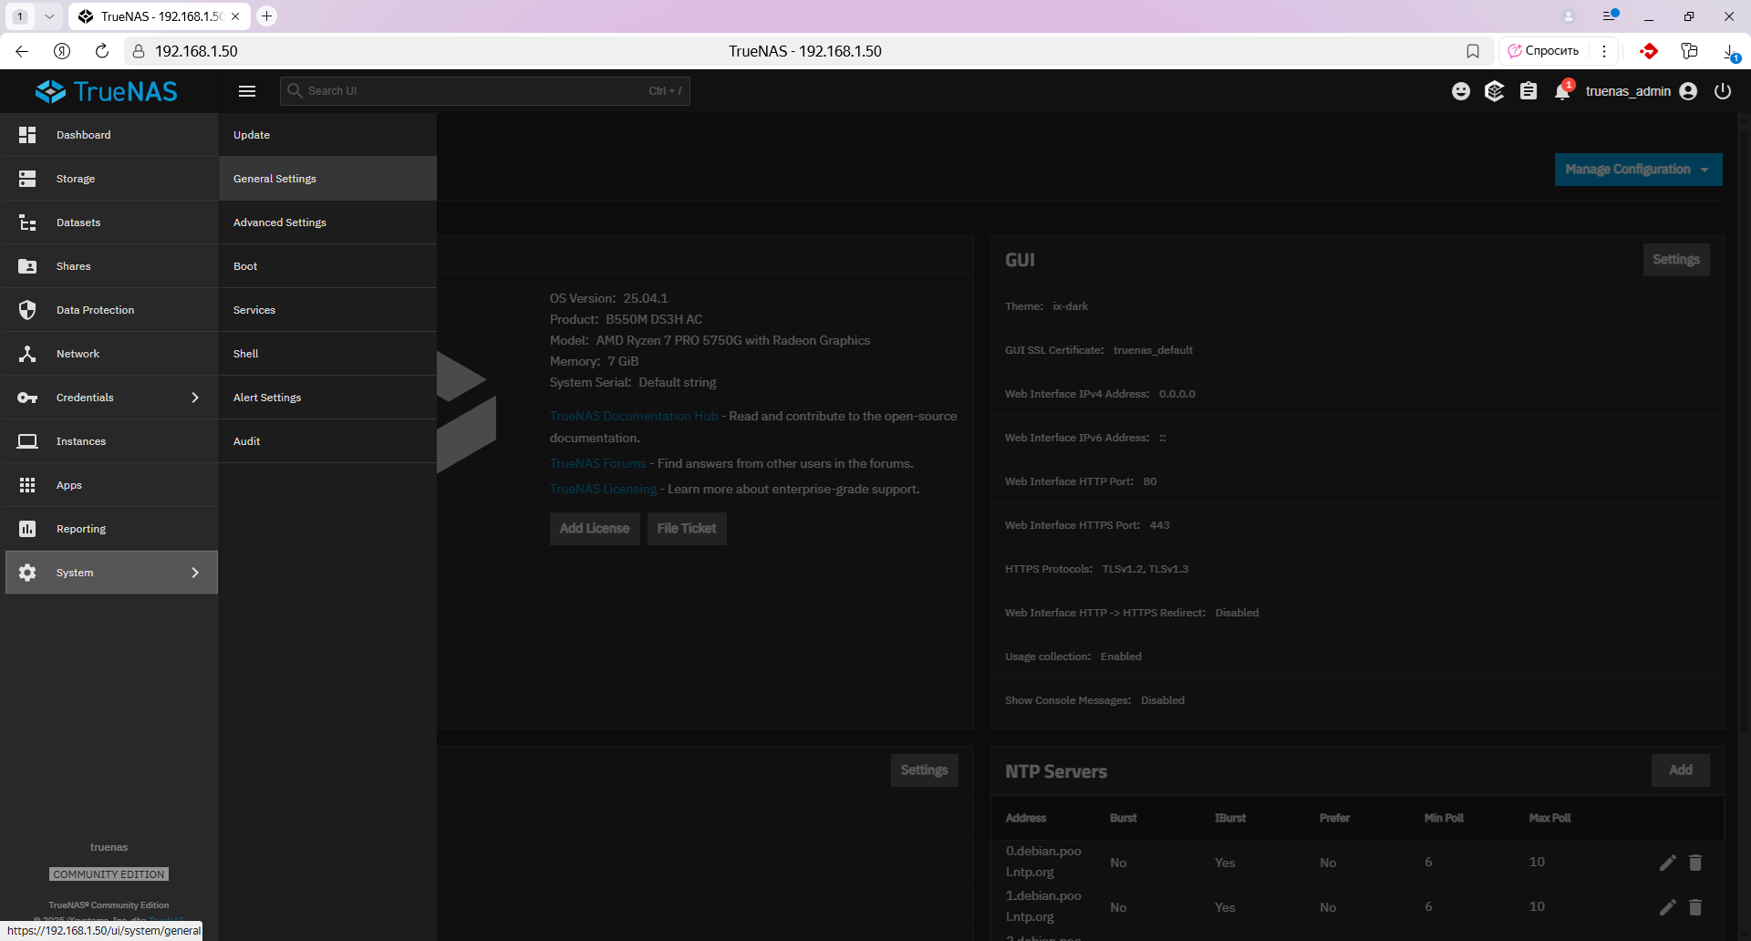Open the TrueNAS Documentation Hub link
Screen dimensions: 1751x941
tap(634, 416)
